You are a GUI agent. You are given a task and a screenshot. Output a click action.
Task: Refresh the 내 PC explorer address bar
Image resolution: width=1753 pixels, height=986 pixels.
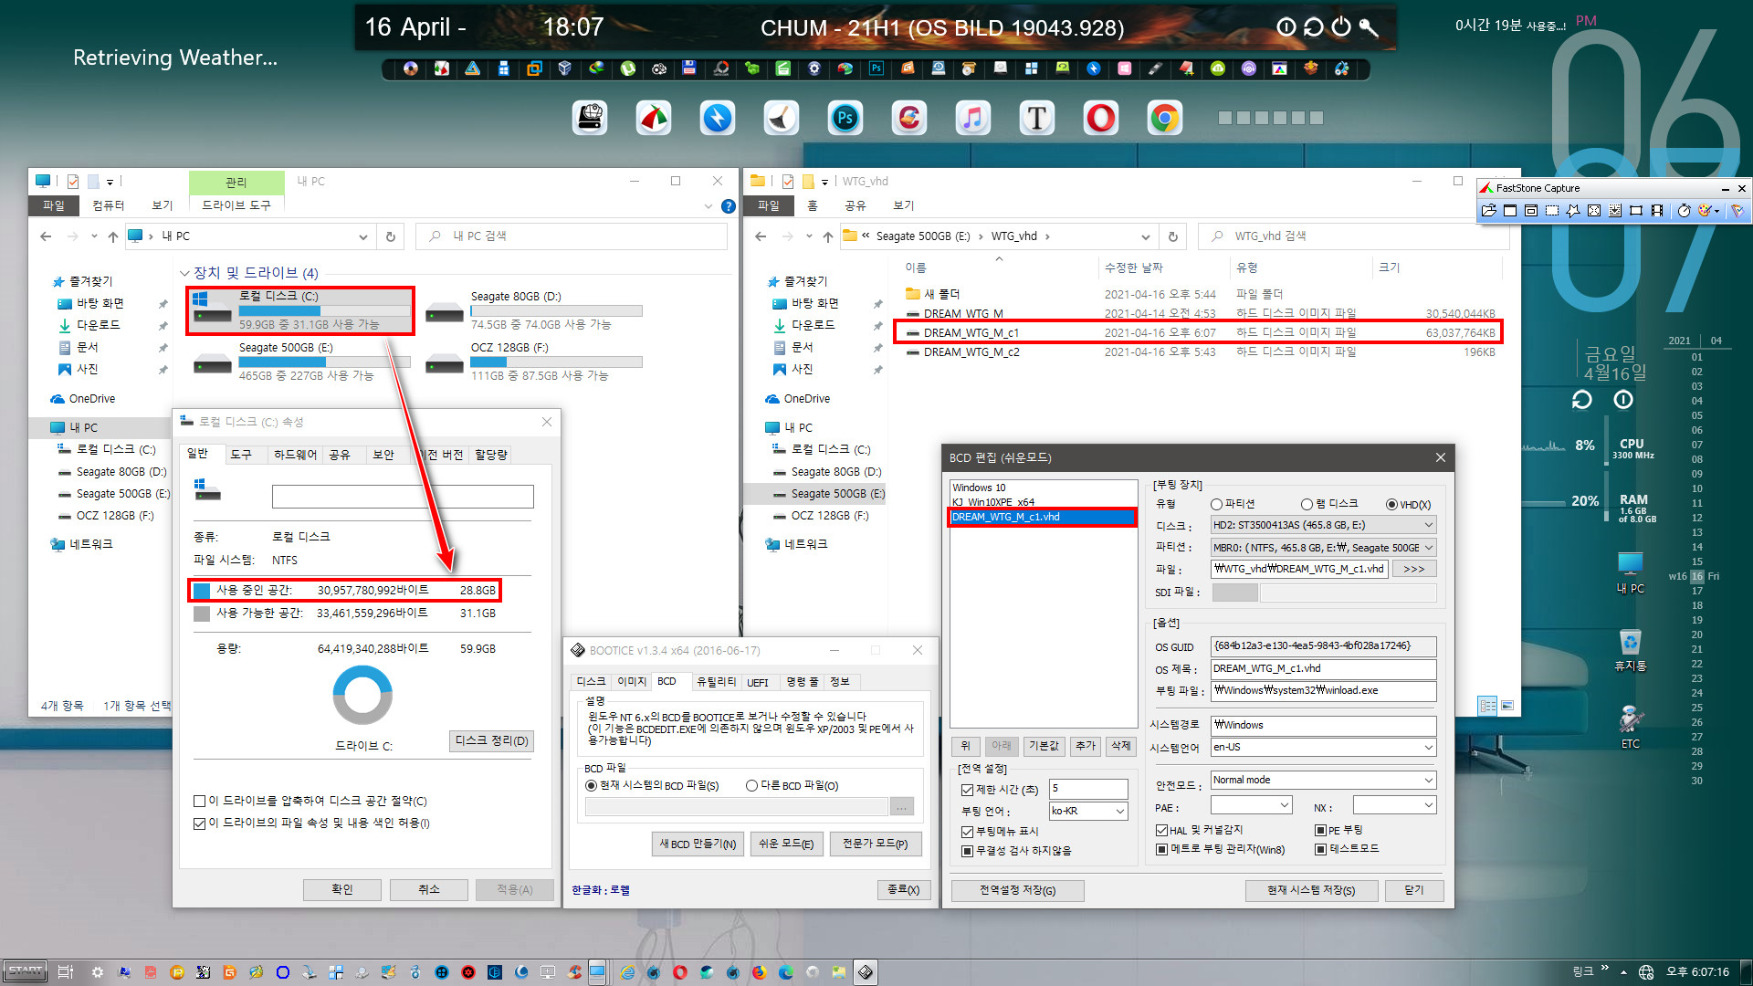pyautogui.click(x=391, y=236)
